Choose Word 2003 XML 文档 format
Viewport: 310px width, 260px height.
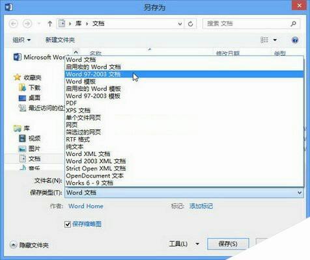(x=184, y=161)
